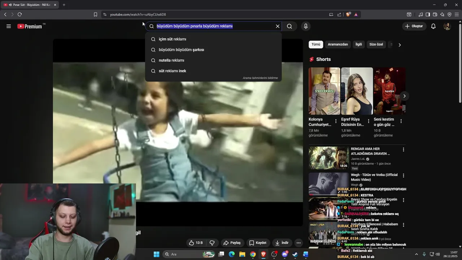Open the Brave Wallet icon
The width and height of the screenshot is (462, 260).
435,14
